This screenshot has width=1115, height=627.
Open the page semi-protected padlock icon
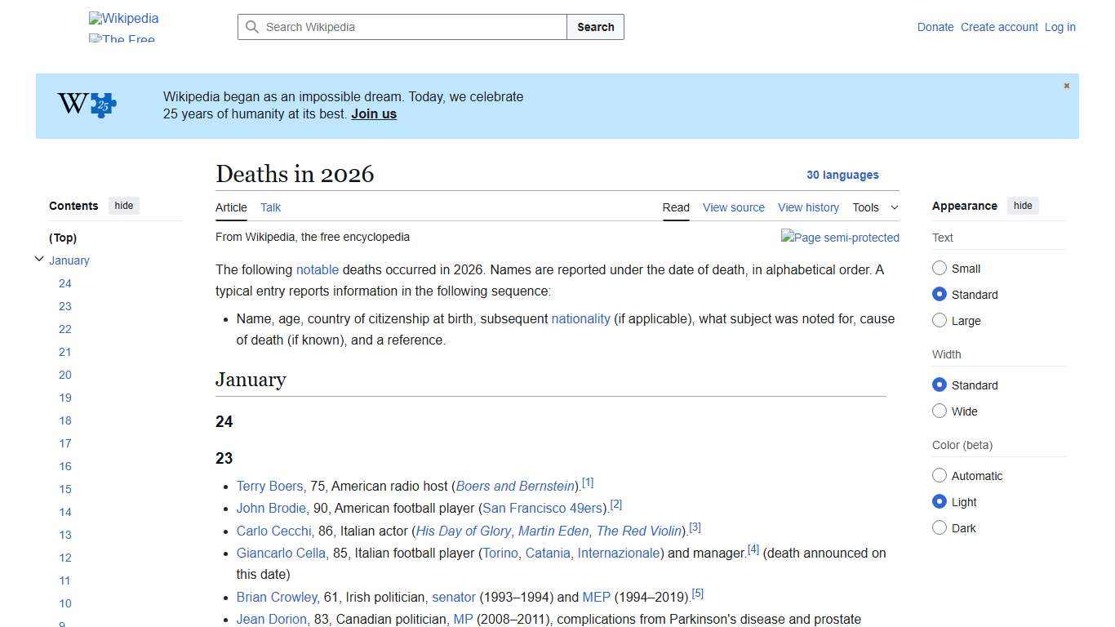[x=840, y=238]
